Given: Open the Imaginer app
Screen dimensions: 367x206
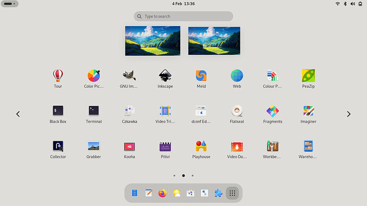Looking at the screenshot, I should pos(308,114).
